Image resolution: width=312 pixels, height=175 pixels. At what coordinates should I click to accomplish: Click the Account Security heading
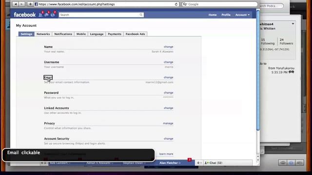(x=57, y=139)
